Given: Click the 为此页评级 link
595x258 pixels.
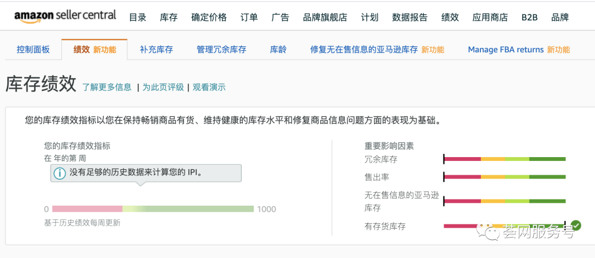Looking at the screenshot, I should (x=163, y=88).
